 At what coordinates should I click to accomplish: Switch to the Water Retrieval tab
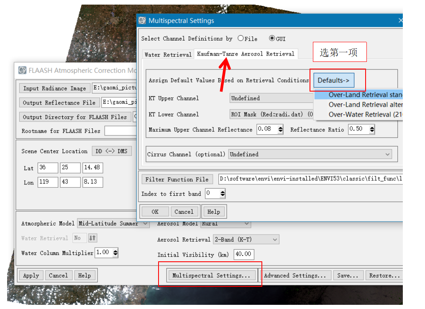(168, 54)
